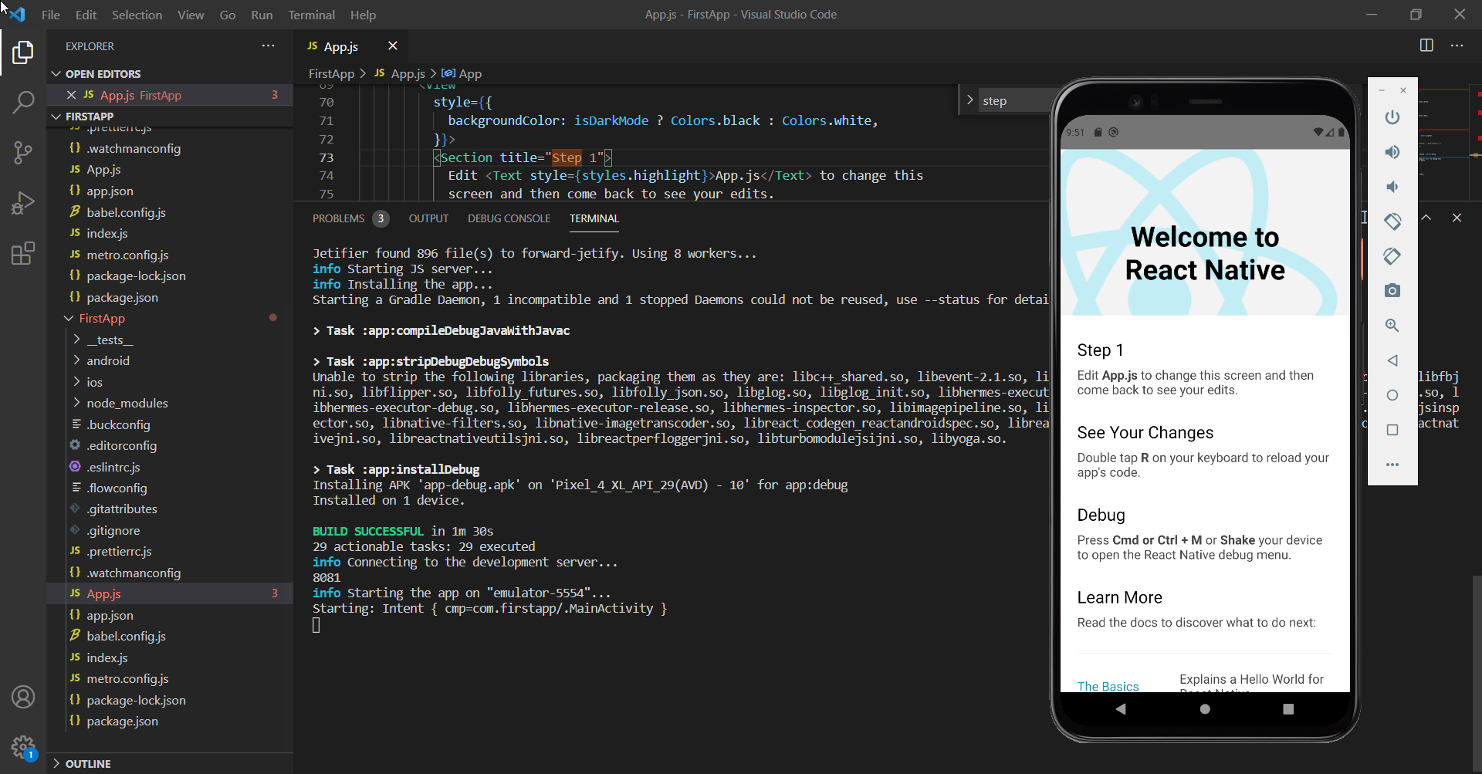Screen dimensions: 1482x774
Task: Open the Run menu
Action: coord(262,15)
